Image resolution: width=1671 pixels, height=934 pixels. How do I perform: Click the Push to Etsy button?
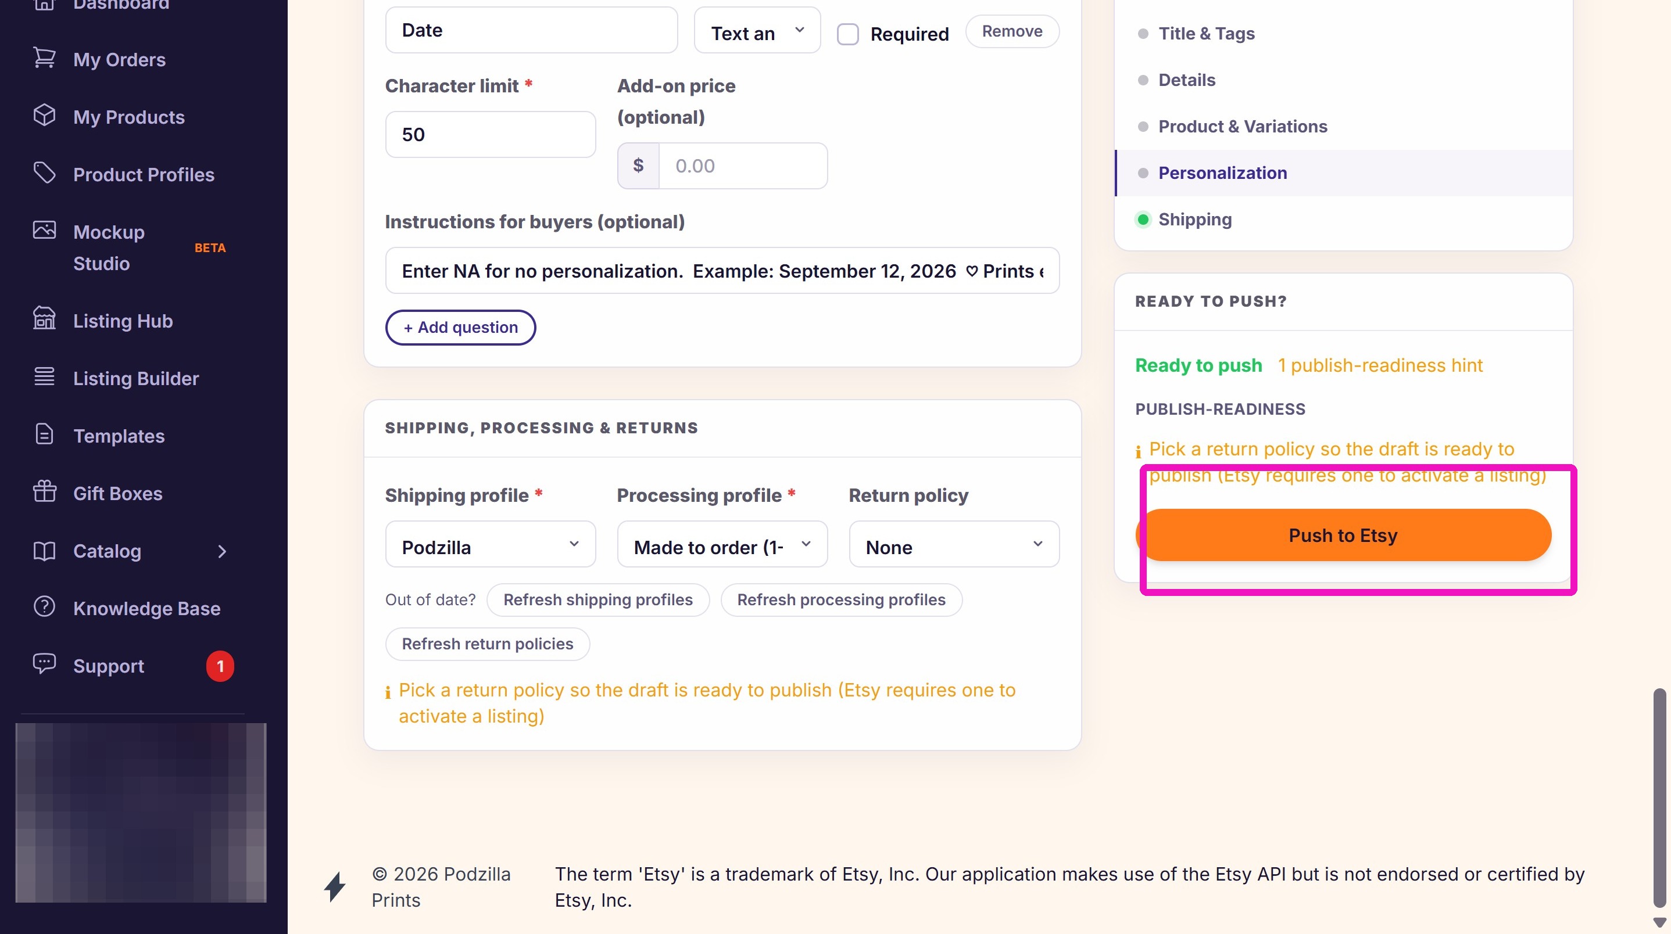1343,536
